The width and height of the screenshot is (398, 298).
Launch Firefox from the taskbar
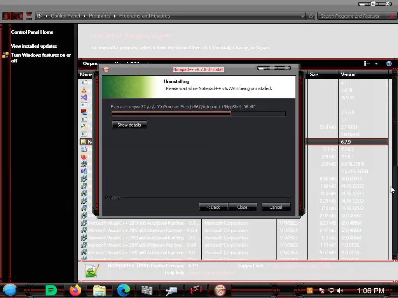[x=75, y=290]
